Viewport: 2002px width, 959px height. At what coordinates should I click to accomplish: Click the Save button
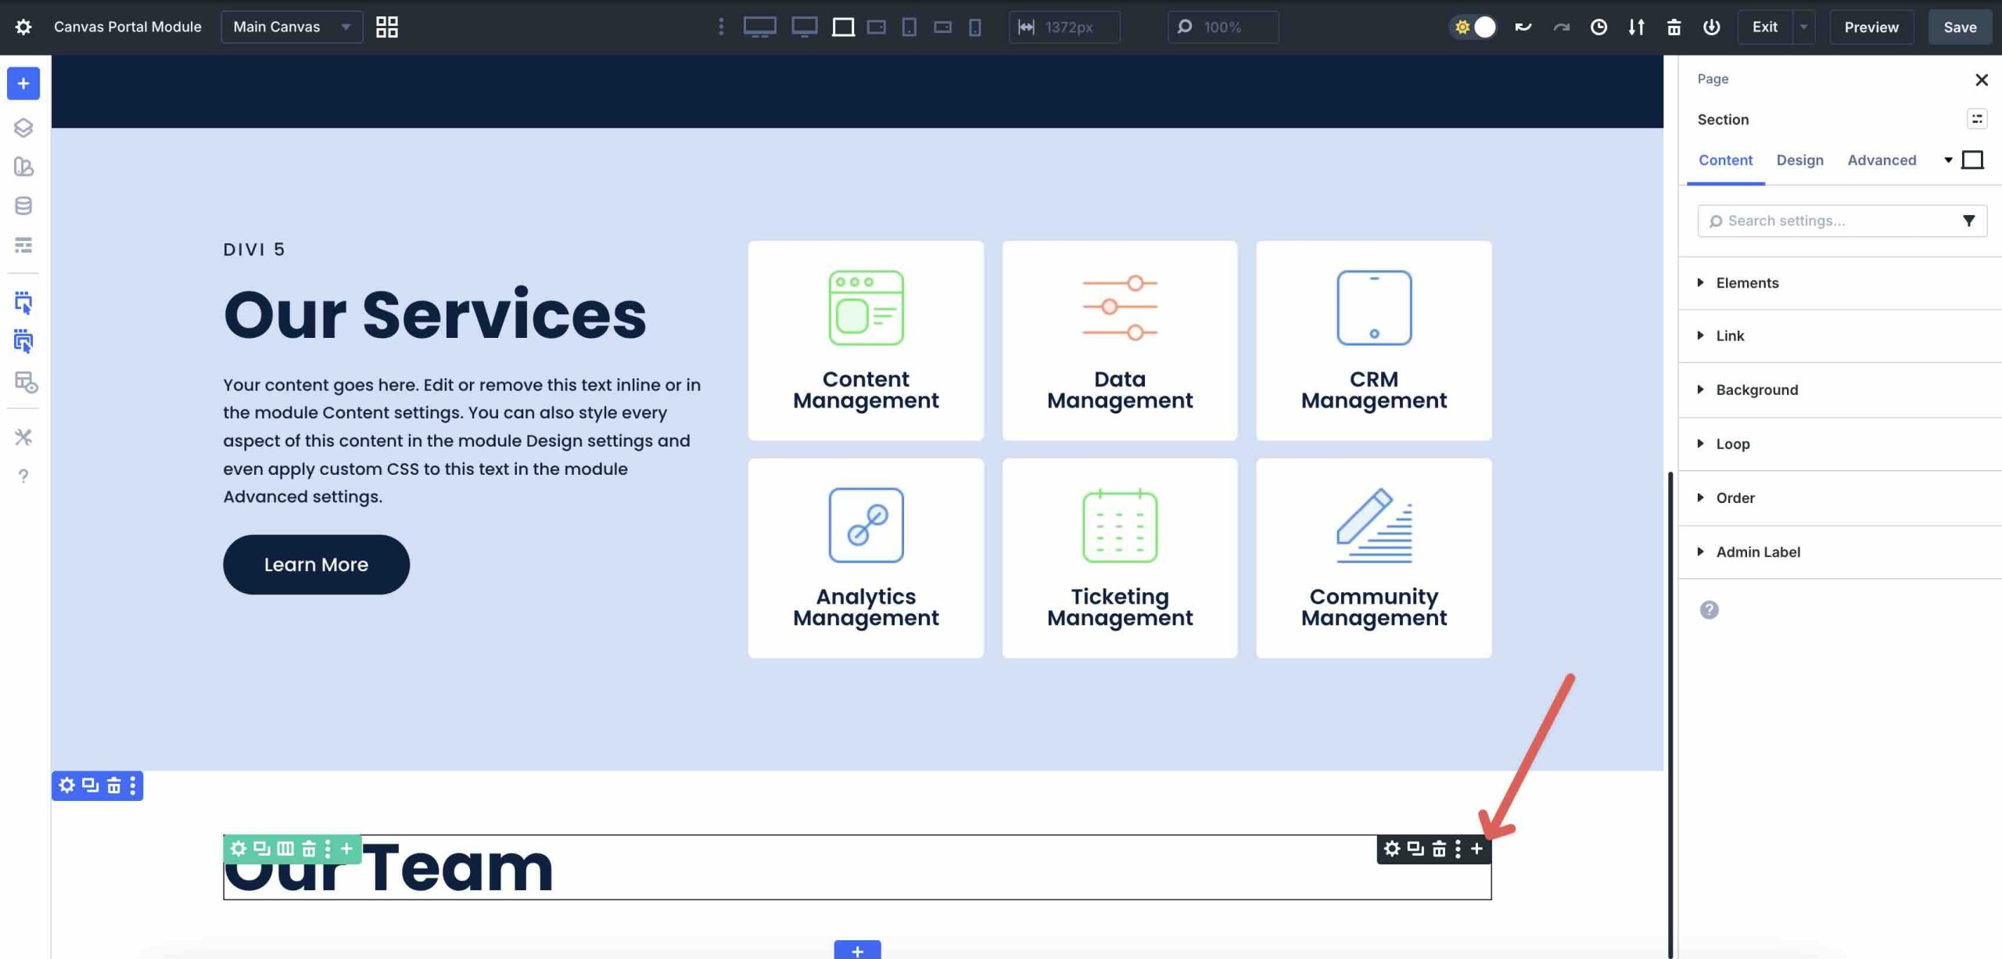tap(1960, 27)
